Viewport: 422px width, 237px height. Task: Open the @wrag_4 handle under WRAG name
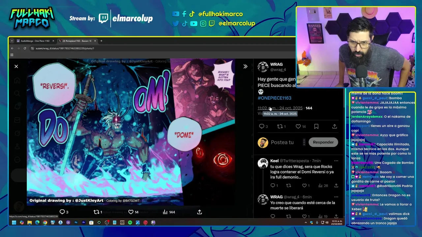(x=278, y=69)
